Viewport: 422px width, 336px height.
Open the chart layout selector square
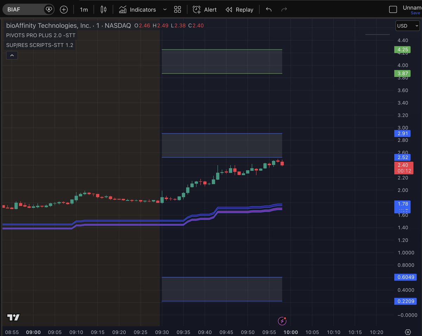(393, 10)
